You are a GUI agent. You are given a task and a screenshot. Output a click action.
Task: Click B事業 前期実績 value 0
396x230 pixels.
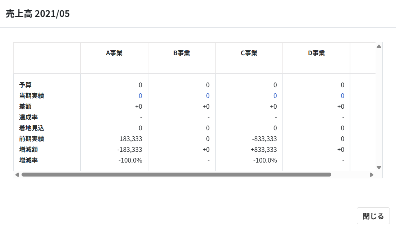coord(208,139)
